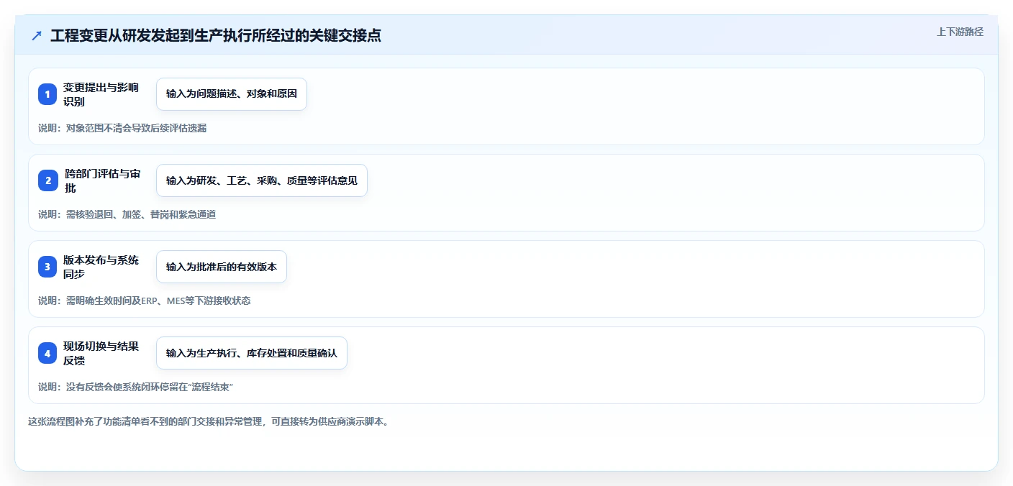This screenshot has width=1013, height=486.
Task: Click the step 3 number badge
Action: (x=48, y=267)
